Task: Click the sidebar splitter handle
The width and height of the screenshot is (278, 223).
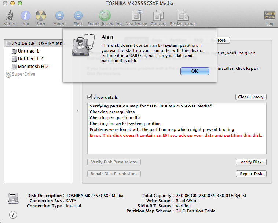Action: coord(77,111)
